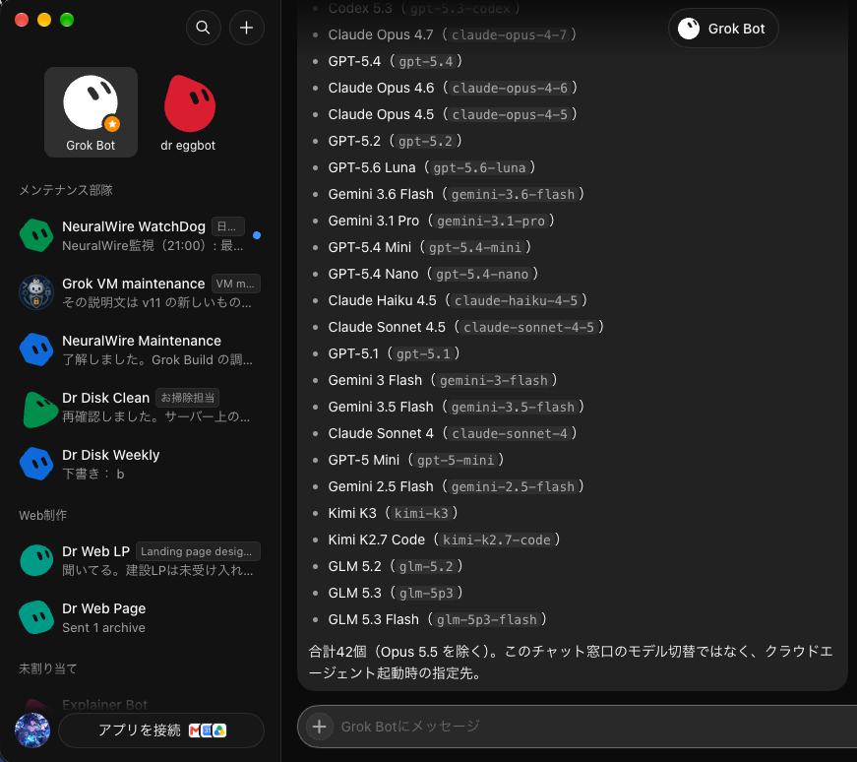Click the unread blue dot on NeuralWire WatchDog

257,235
